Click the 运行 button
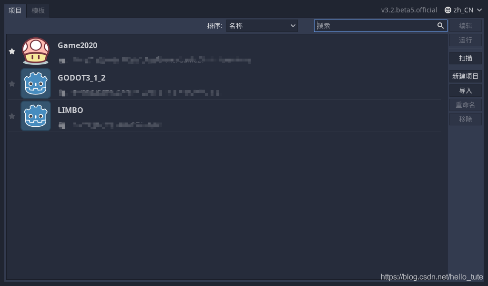This screenshot has height=286, width=488. click(x=465, y=40)
